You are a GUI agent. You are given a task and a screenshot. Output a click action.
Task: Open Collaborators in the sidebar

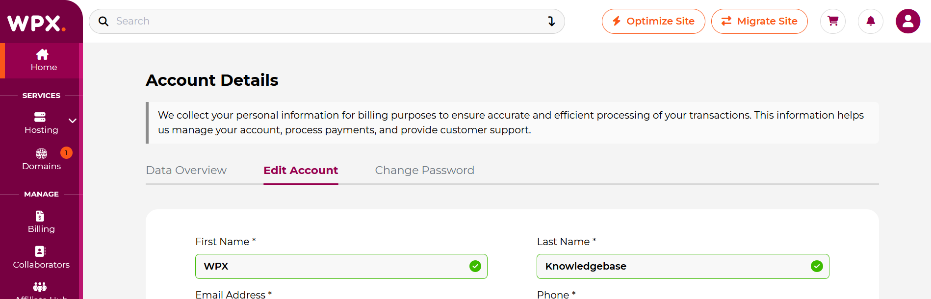coord(41,258)
